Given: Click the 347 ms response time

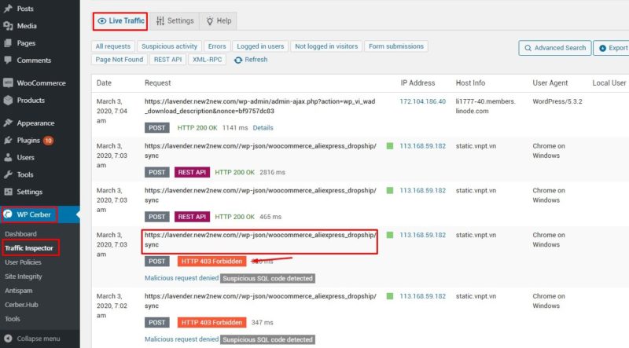Looking at the screenshot, I should coord(262,322).
